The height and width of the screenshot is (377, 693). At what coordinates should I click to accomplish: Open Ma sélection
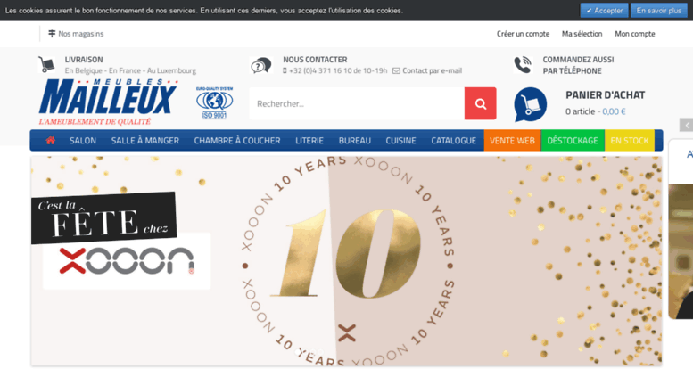(x=582, y=34)
